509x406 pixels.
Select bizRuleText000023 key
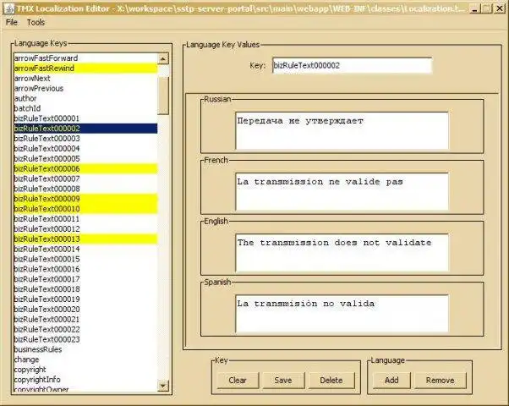coord(85,340)
